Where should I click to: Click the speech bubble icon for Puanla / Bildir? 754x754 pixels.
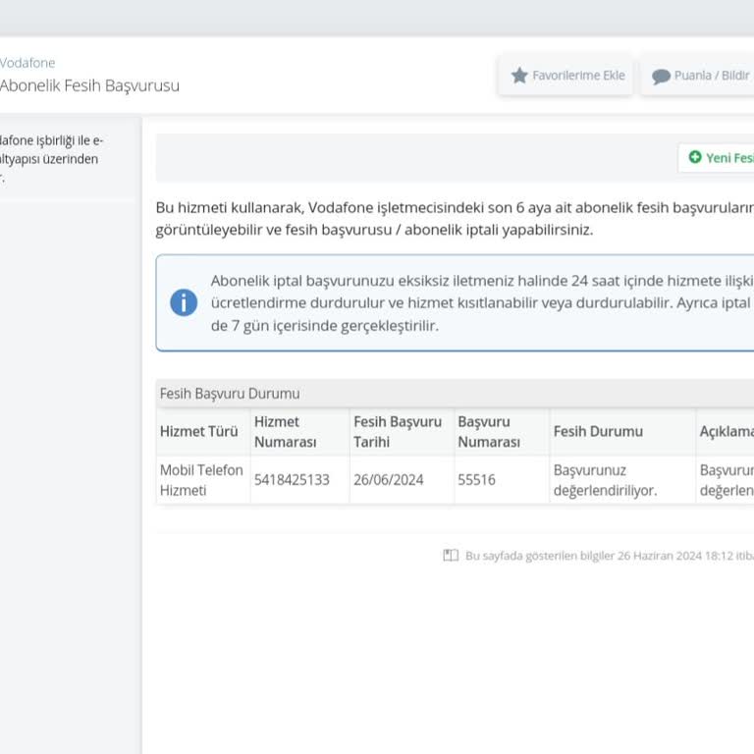661,77
